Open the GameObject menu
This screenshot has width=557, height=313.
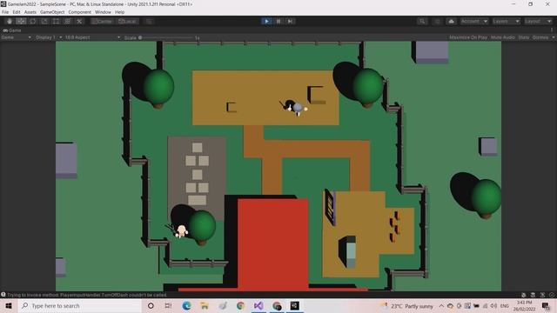pos(52,12)
